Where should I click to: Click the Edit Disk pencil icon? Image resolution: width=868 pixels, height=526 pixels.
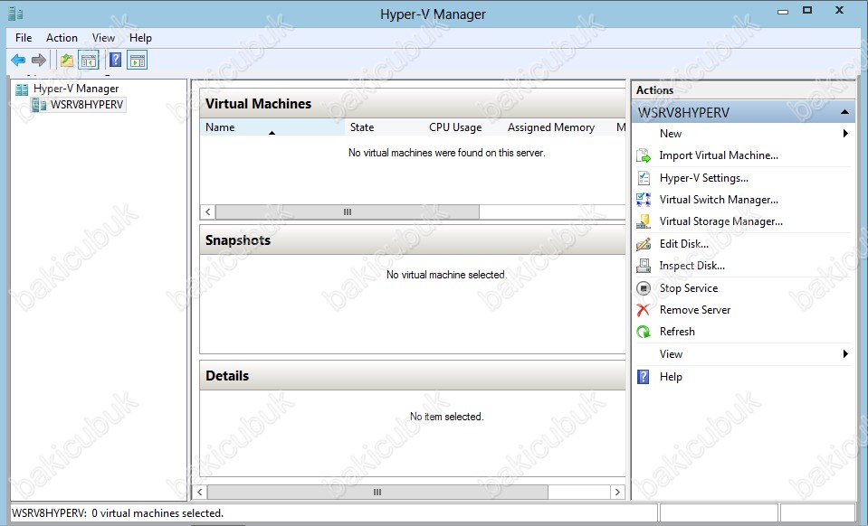pos(644,244)
